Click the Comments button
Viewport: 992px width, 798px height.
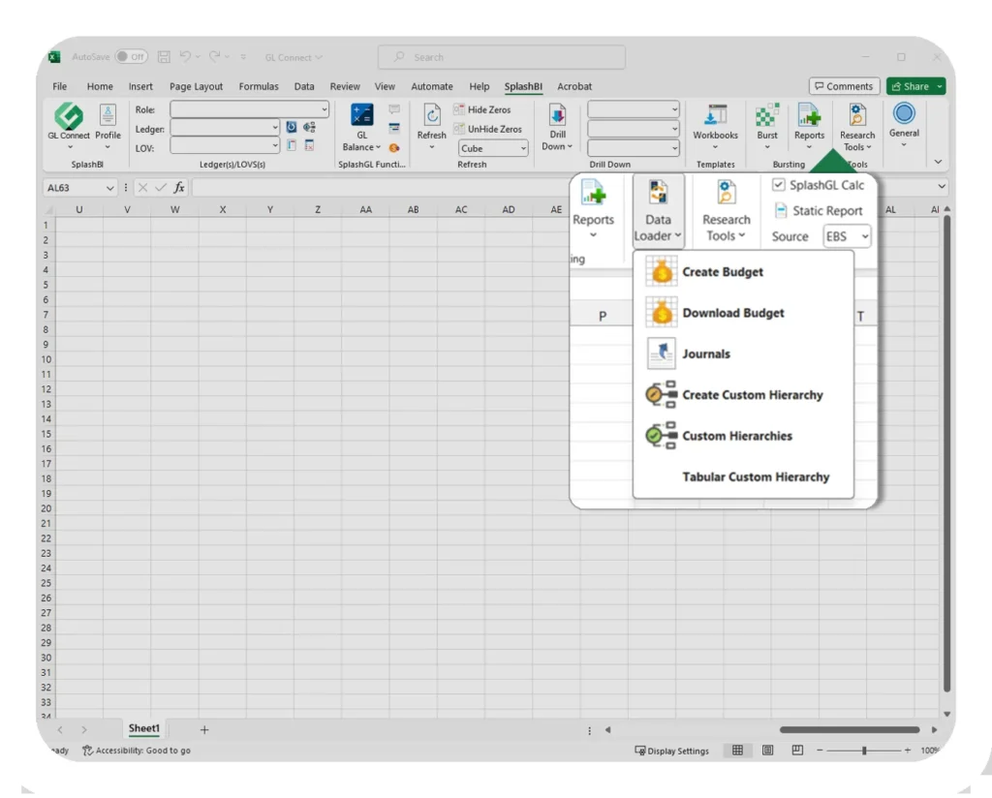844,86
